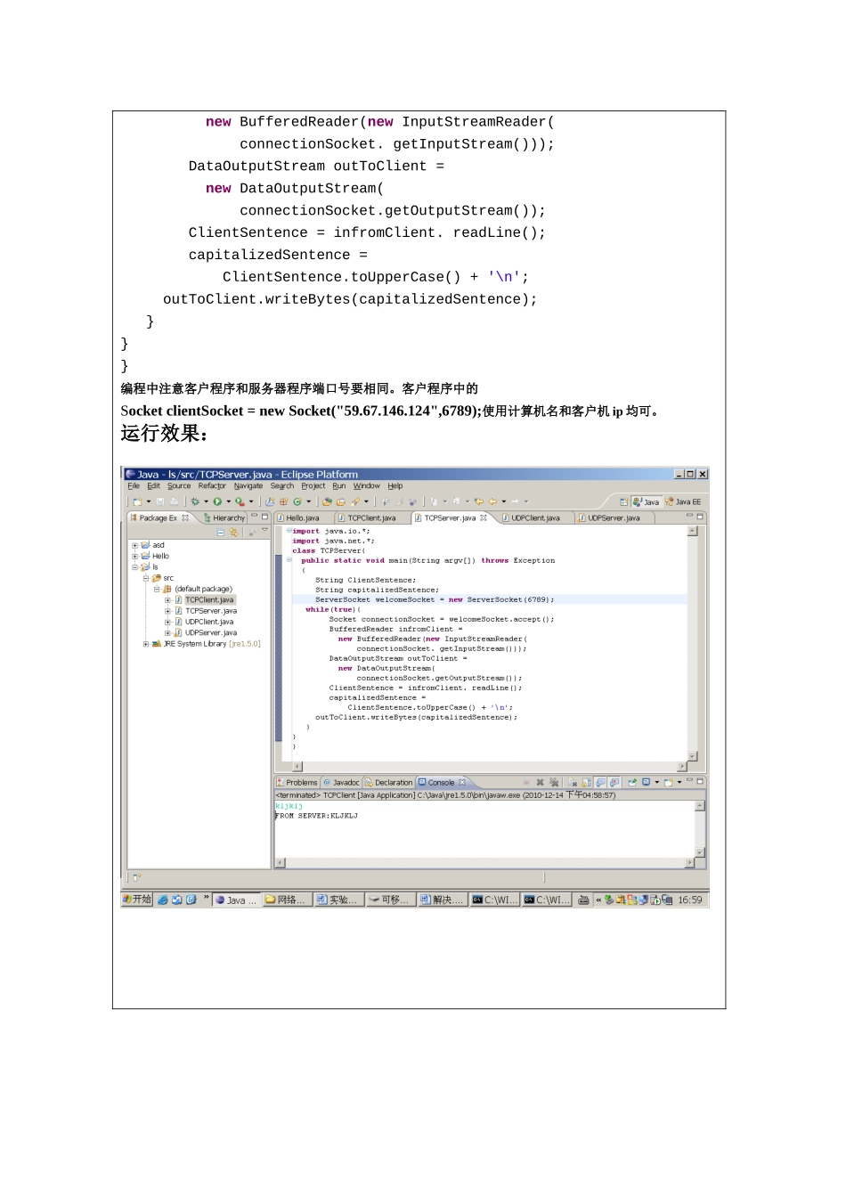The width and height of the screenshot is (846, 1197).
Task: Minimize the Console view panel
Action: point(689,780)
